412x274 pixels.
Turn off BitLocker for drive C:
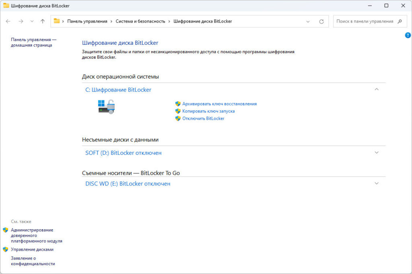click(x=203, y=118)
